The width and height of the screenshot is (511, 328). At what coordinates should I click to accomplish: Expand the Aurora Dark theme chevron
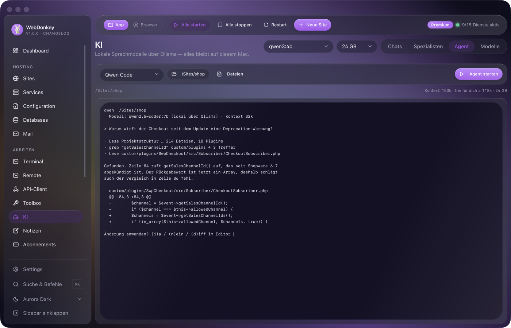[80, 299]
